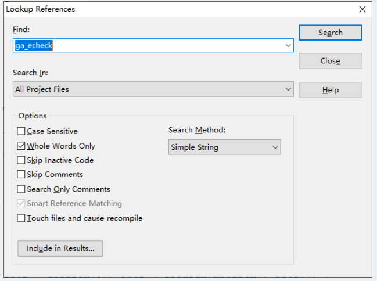Expand the Find history dropdown arrow

tap(288, 46)
